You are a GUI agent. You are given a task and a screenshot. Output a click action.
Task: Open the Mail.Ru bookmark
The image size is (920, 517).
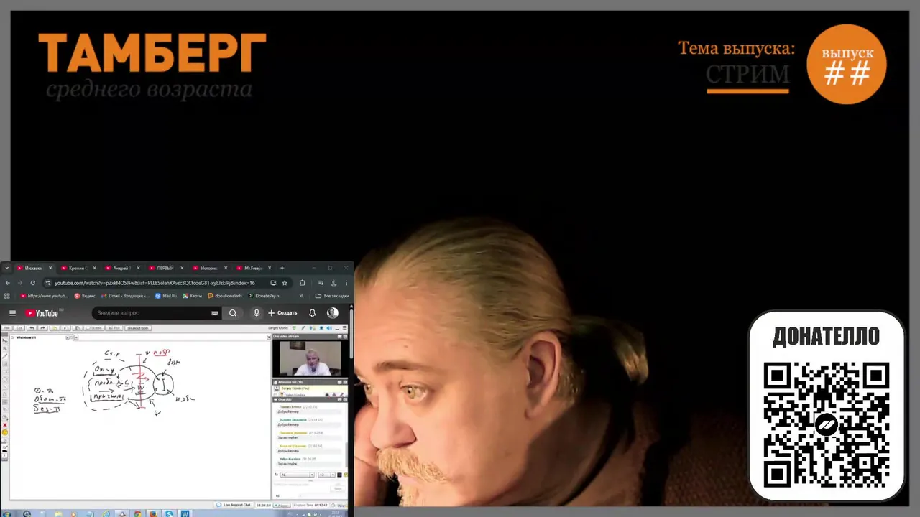[166, 296]
